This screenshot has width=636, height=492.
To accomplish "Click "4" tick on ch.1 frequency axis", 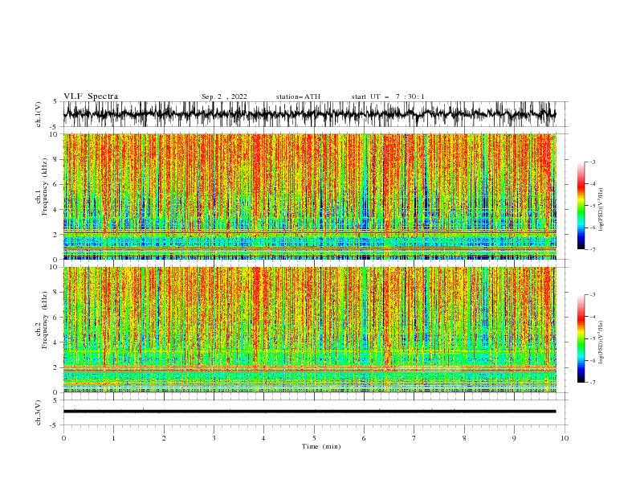I will [x=55, y=210].
